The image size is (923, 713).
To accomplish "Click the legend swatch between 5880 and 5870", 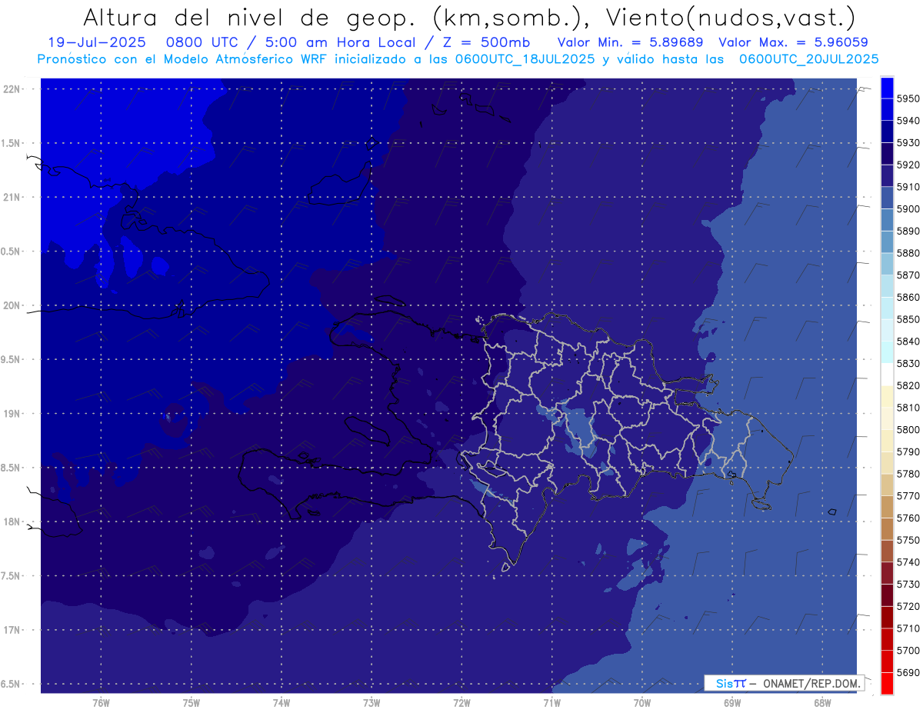I will pos(887,264).
